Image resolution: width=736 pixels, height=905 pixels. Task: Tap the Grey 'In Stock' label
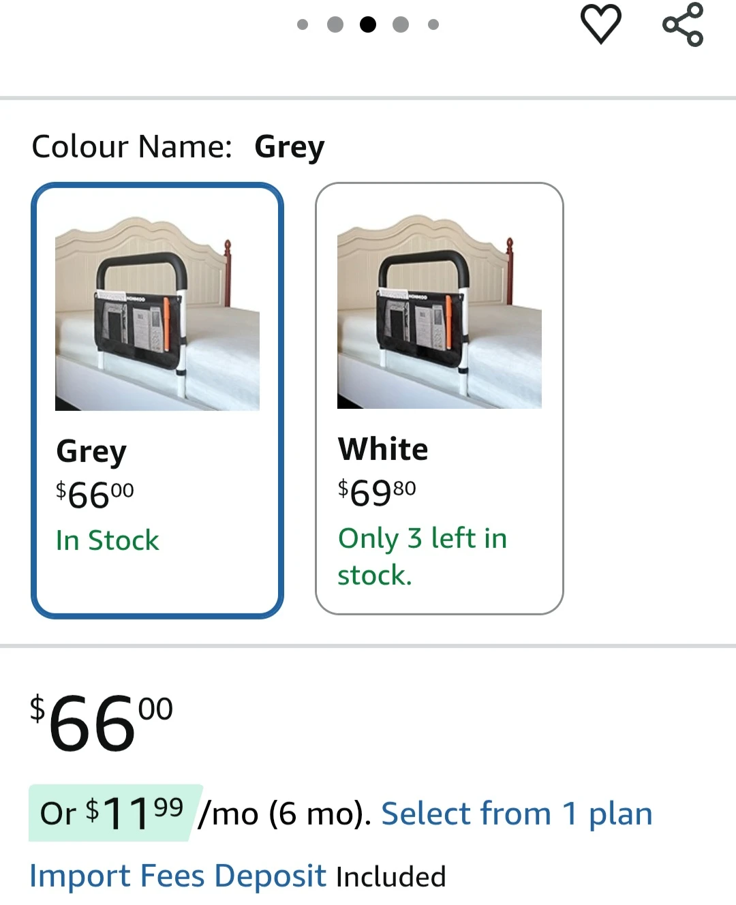pyautogui.click(x=108, y=540)
